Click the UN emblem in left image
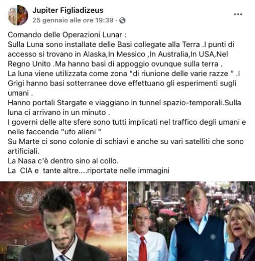255x261 pixels. [27, 197]
